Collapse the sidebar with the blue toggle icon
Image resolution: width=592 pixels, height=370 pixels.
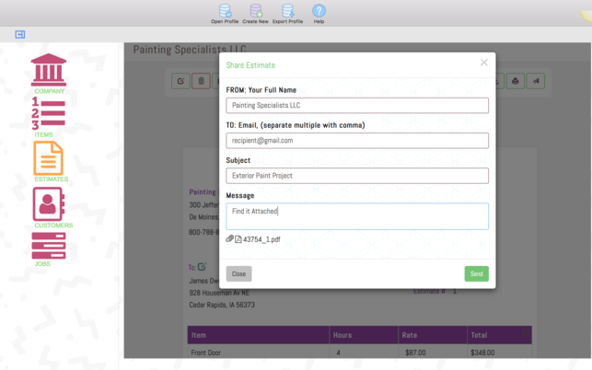pos(20,34)
